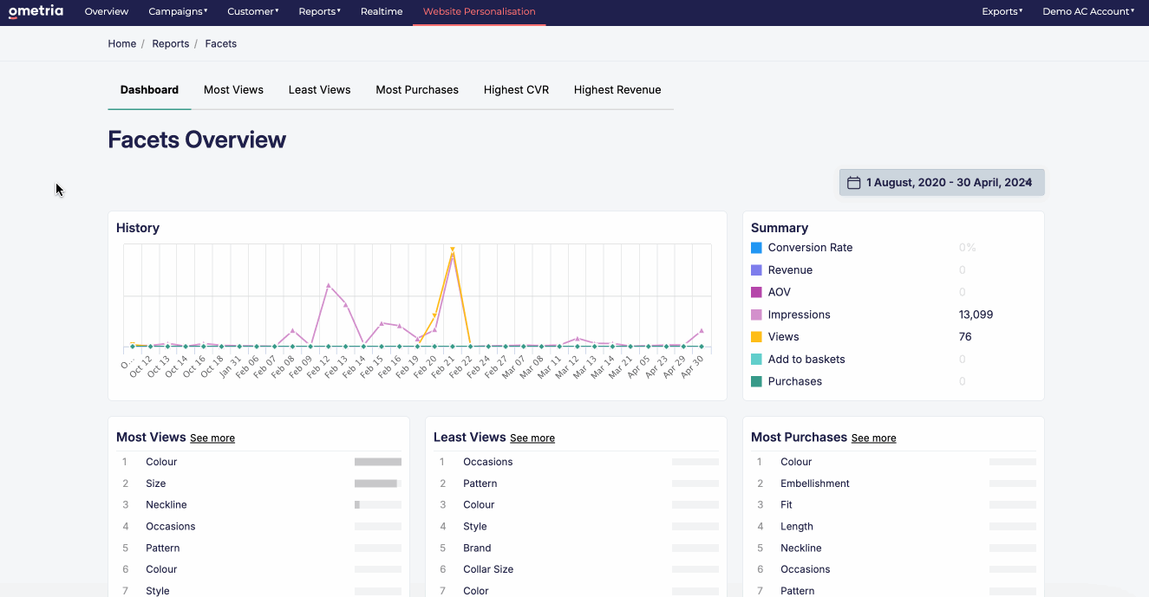Click the Ometria logo
The image size is (1149, 597).
[35, 11]
